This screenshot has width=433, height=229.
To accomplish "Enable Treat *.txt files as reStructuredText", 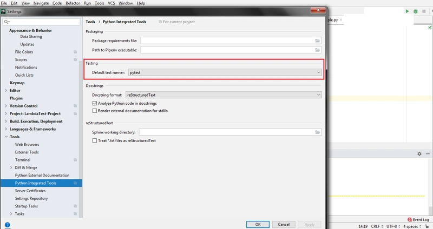I will click(95, 140).
